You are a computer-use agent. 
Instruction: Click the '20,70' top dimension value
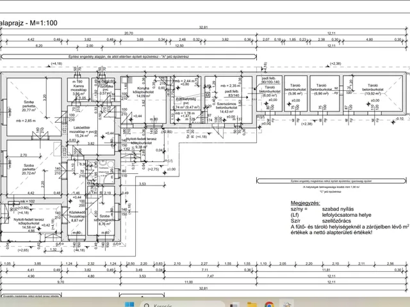[129, 33]
